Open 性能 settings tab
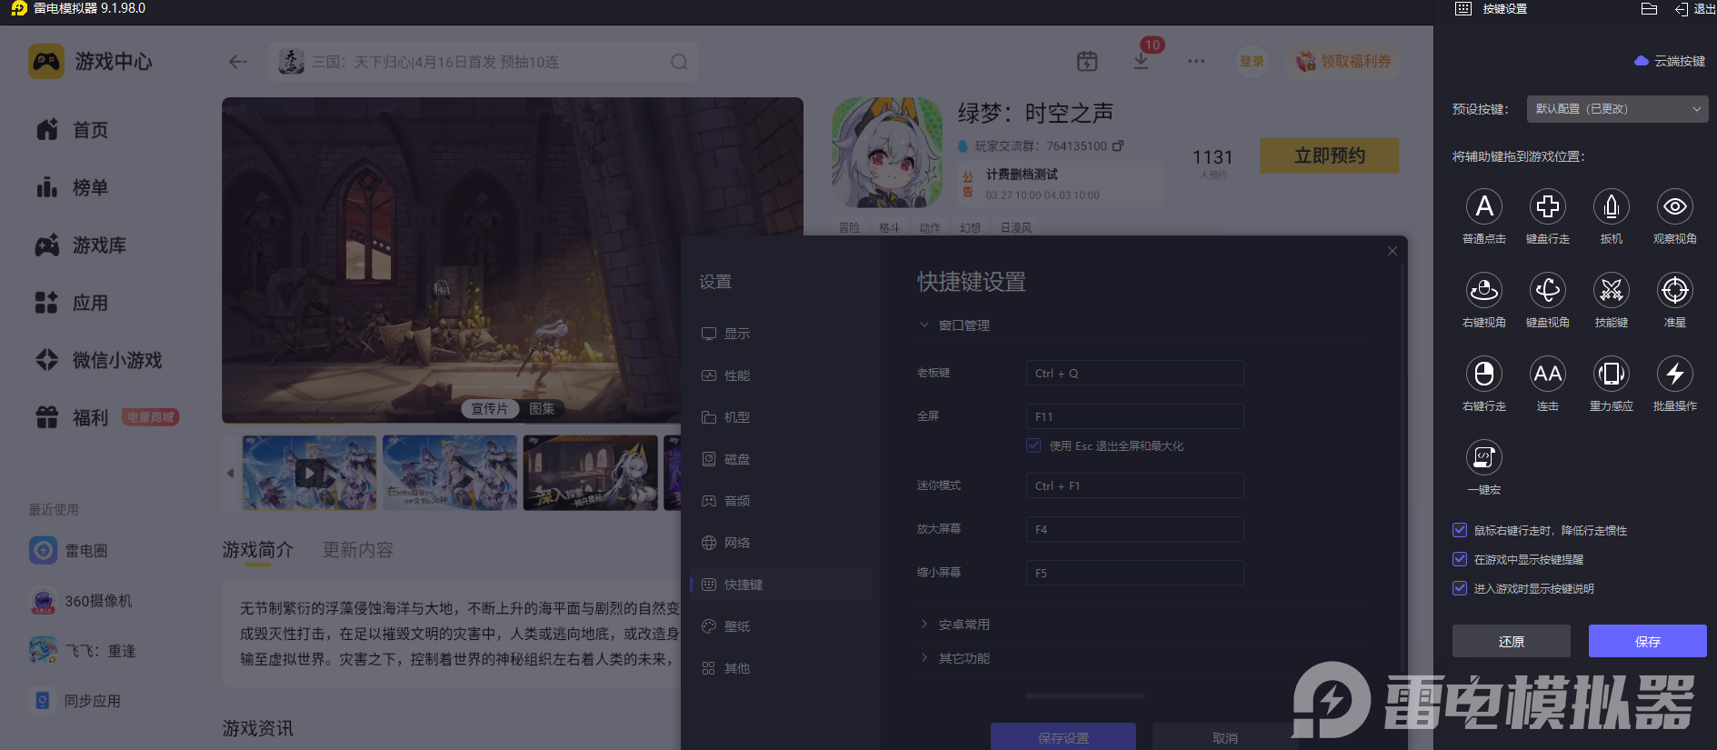 pyautogui.click(x=782, y=375)
